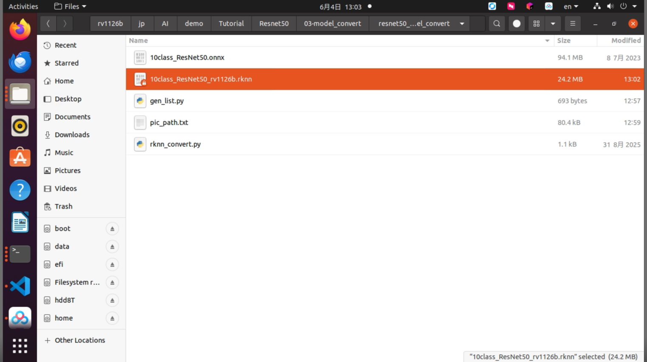Toggle the grid view icon
647x362 pixels.
[x=537, y=24]
